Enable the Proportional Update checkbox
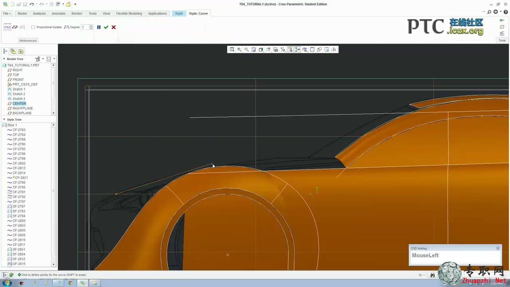Screen dimensions: 510x287 pyautogui.click(x=33, y=27)
